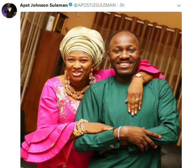
Task: Click the rose-gold wristwatch in the photo
Action: click(139, 77)
